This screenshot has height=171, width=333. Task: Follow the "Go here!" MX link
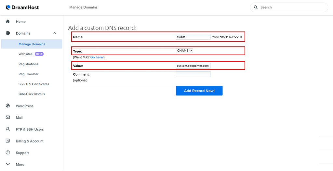click(97, 57)
